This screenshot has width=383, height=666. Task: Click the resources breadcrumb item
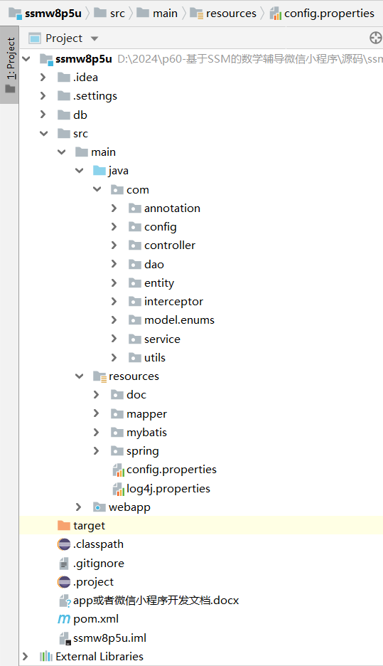pos(223,14)
